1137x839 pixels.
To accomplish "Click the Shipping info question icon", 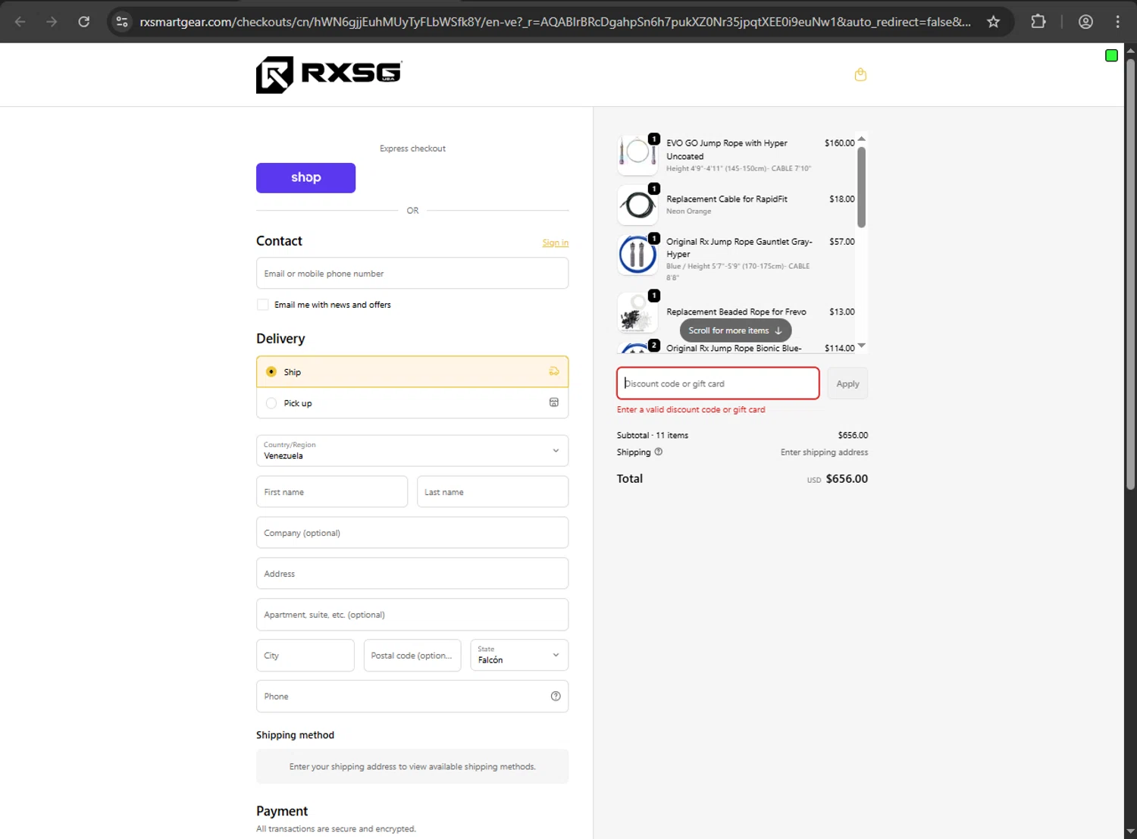I will click(658, 452).
